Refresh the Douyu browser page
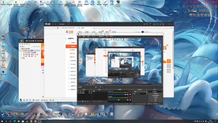The width and height of the screenshot is (218, 123). (x=56, y=24)
